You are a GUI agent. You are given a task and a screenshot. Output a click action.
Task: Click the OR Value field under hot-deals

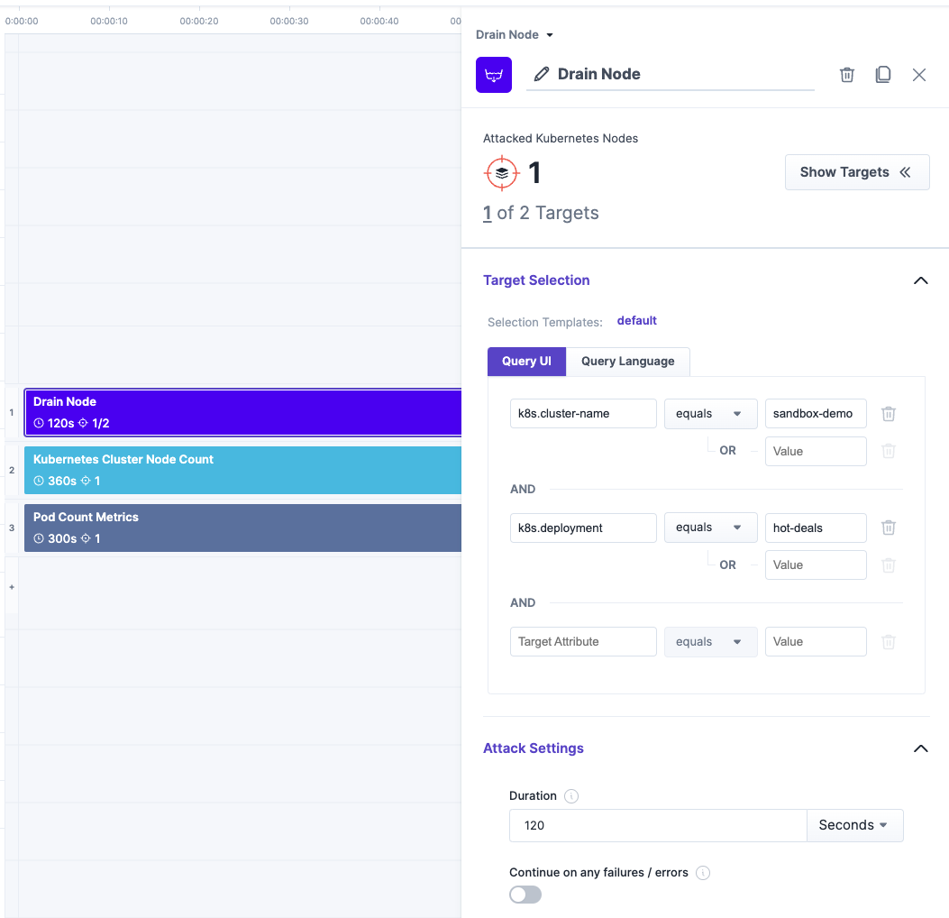click(x=816, y=565)
